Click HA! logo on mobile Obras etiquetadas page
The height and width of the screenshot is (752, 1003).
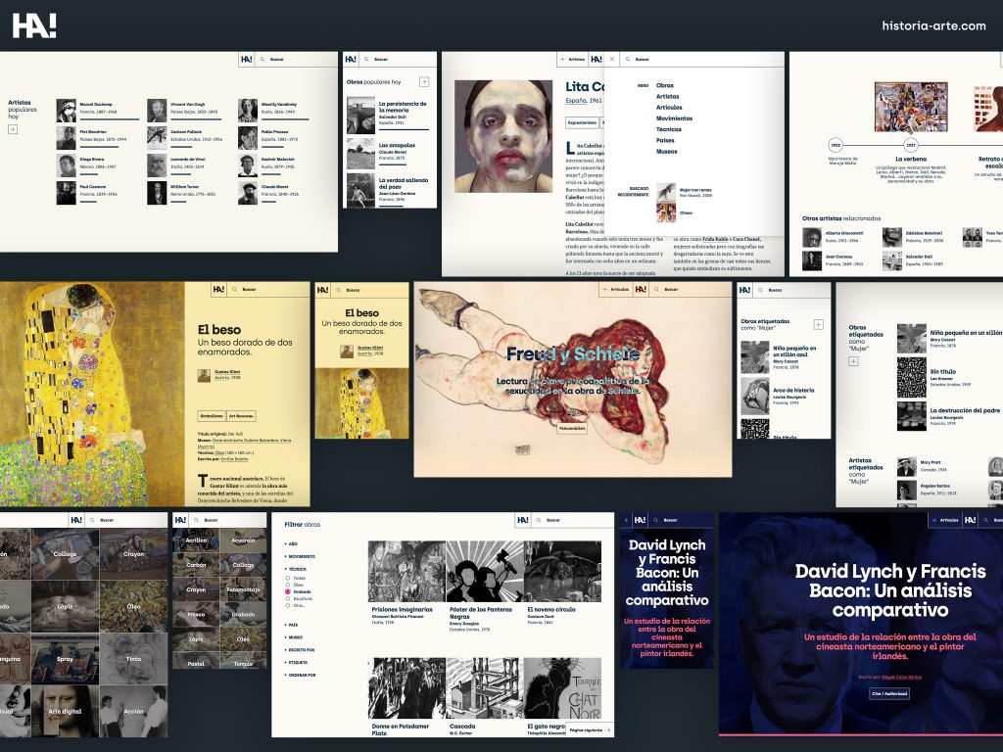745,290
